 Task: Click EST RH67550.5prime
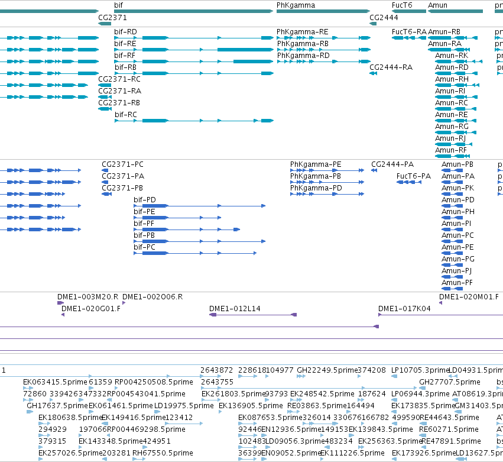coord(163,453)
